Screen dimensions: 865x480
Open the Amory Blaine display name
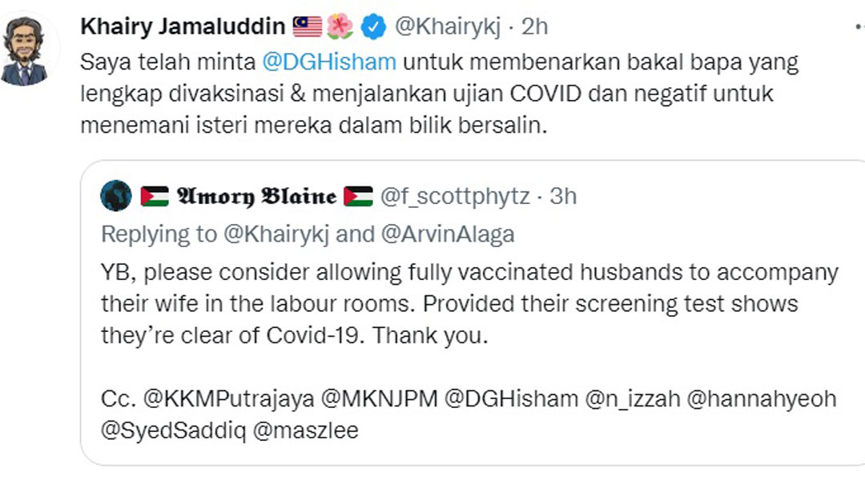pyautogui.click(x=256, y=196)
